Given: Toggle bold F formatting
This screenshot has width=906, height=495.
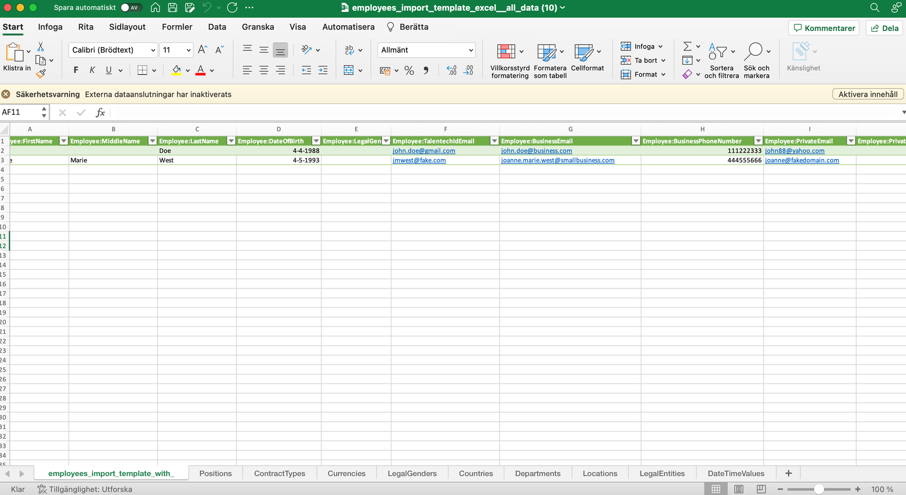Looking at the screenshot, I should click(76, 70).
